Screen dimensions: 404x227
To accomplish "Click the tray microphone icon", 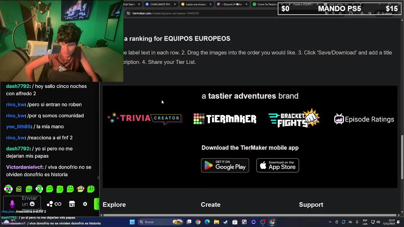I will pos(357,222).
